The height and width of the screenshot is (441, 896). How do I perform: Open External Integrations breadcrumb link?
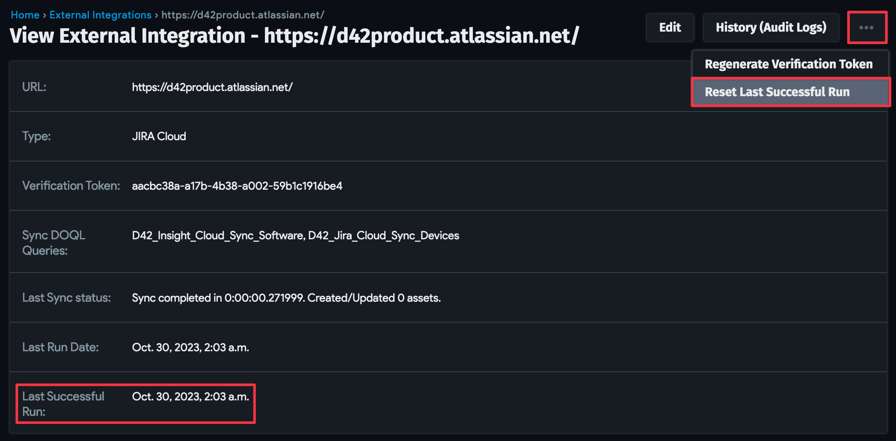point(100,15)
